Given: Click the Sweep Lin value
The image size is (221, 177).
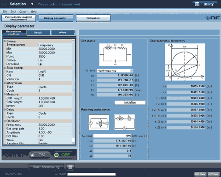Looking at the screenshot, I should [41, 60].
